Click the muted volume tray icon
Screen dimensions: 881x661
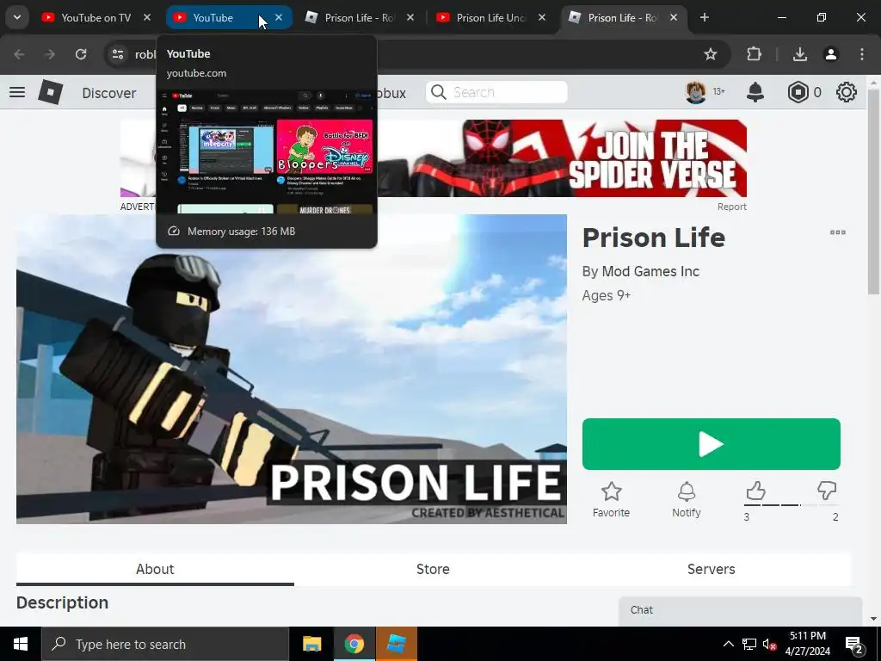click(x=769, y=644)
